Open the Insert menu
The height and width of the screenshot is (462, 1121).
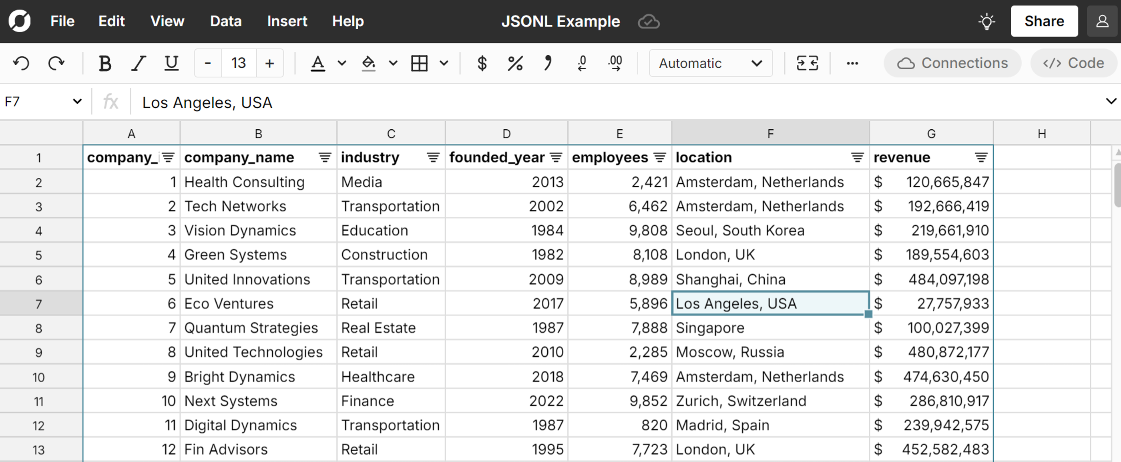287,21
